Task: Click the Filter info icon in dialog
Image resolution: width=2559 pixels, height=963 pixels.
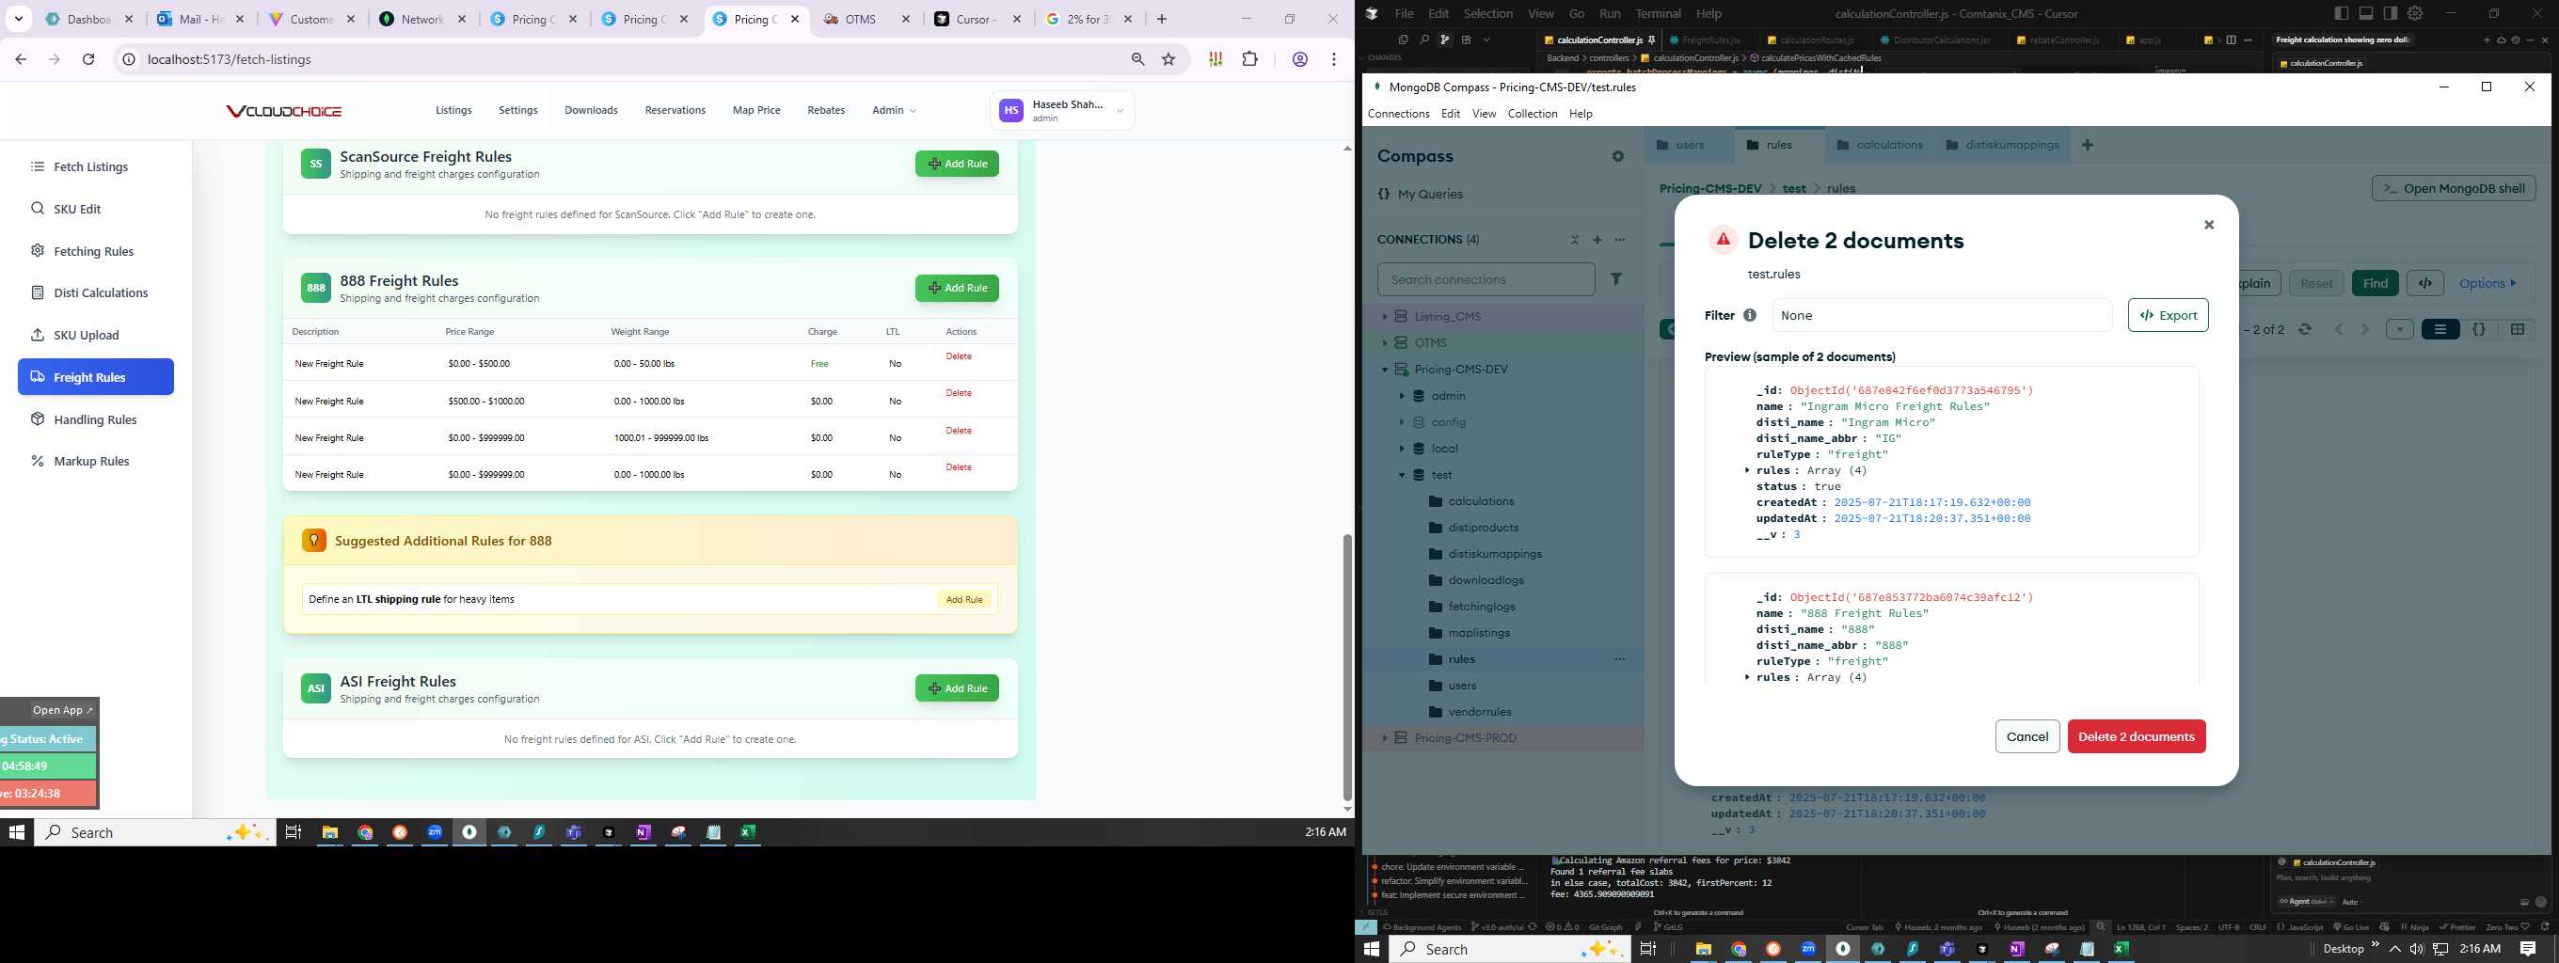Action: pyautogui.click(x=1749, y=316)
